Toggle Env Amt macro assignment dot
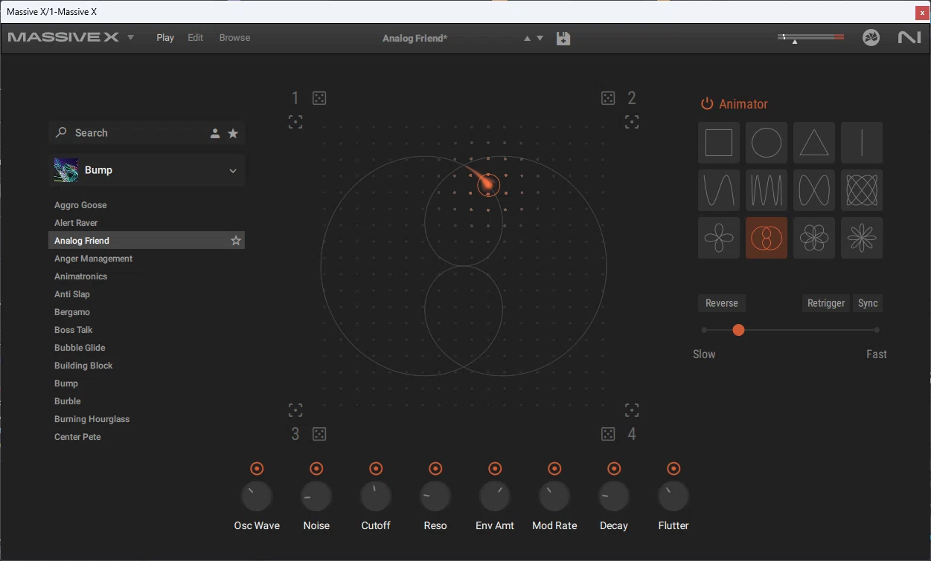The image size is (931, 561). (x=495, y=468)
